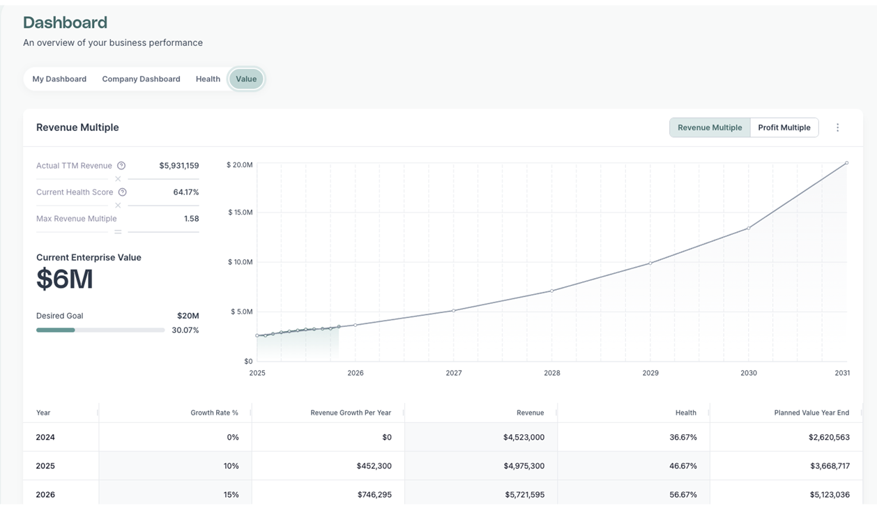
Task: Click the Desired Goal progress bar
Action: (100, 330)
